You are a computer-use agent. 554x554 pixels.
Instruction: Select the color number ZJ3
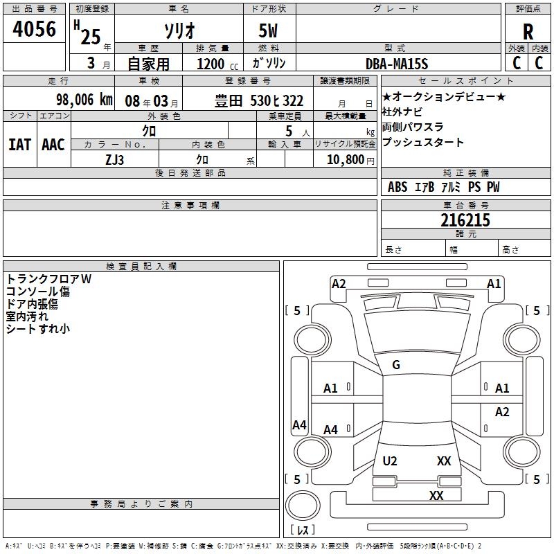tap(114, 159)
